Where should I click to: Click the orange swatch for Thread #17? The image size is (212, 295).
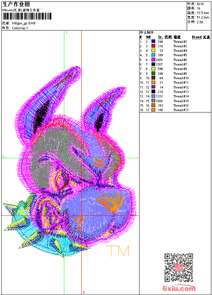coord(153,110)
